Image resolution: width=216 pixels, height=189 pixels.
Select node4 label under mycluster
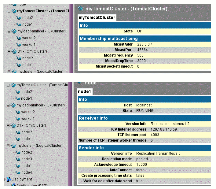[27, 172]
